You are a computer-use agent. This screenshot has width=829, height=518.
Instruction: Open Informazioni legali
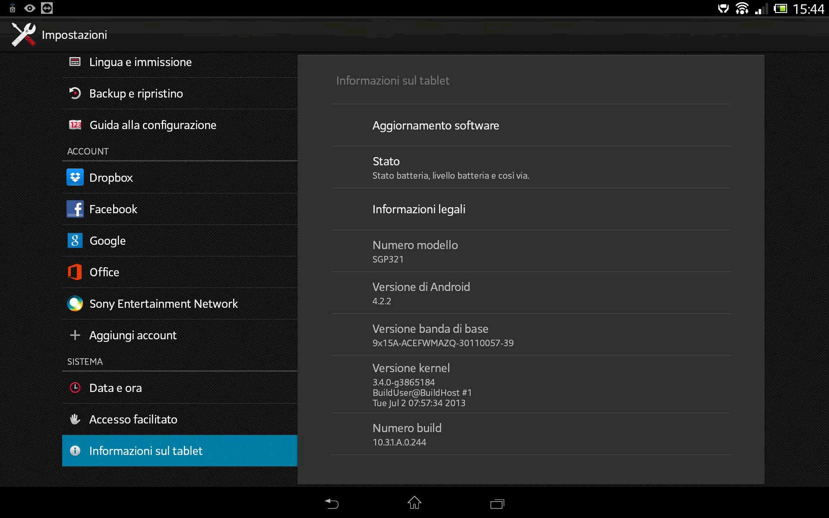point(419,209)
